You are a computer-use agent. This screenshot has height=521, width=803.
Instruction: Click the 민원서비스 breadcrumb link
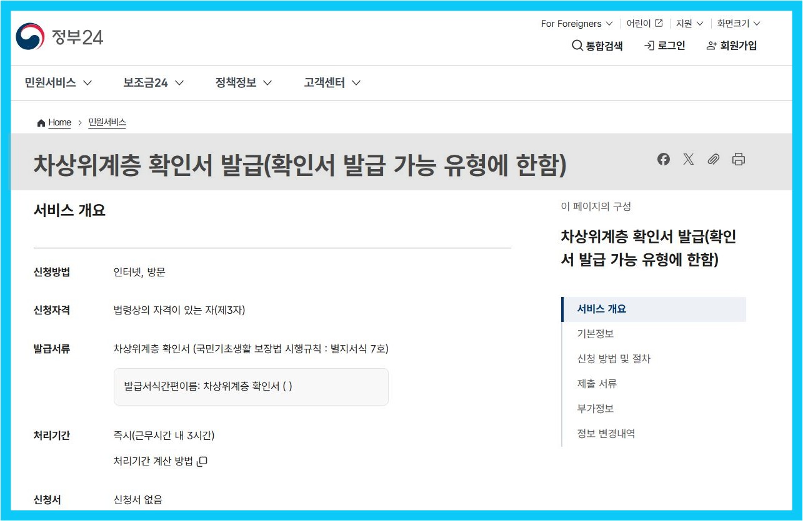pos(107,122)
